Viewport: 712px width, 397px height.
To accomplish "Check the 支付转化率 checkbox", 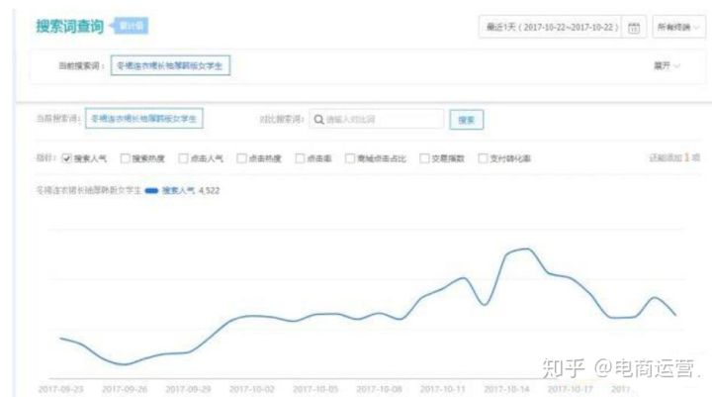I will pyautogui.click(x=483, y=157).
